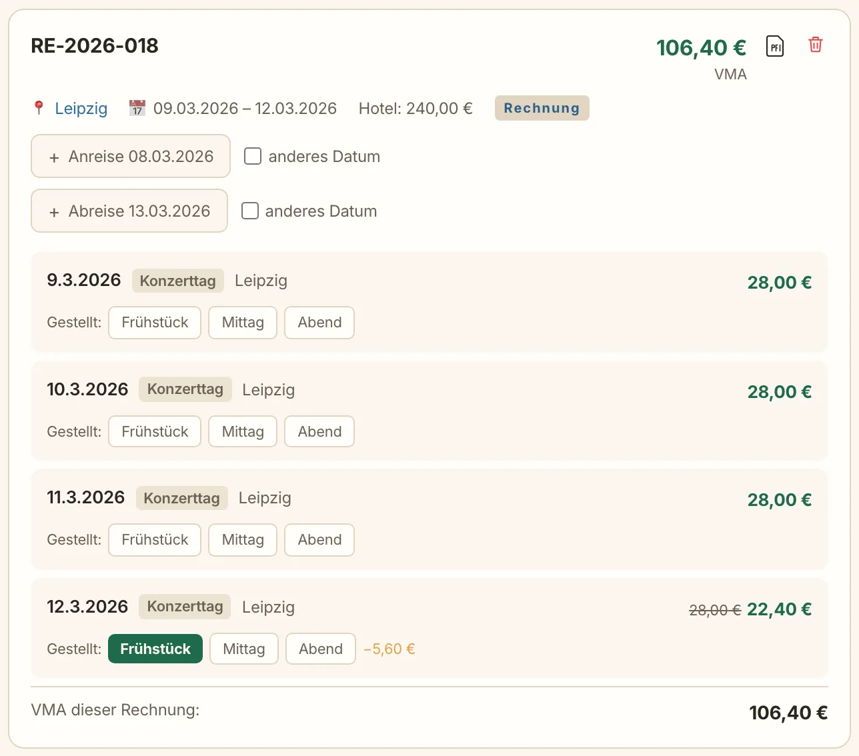Click the −5,60 € deduction amount
859x756 pixels.
[389, 649]
